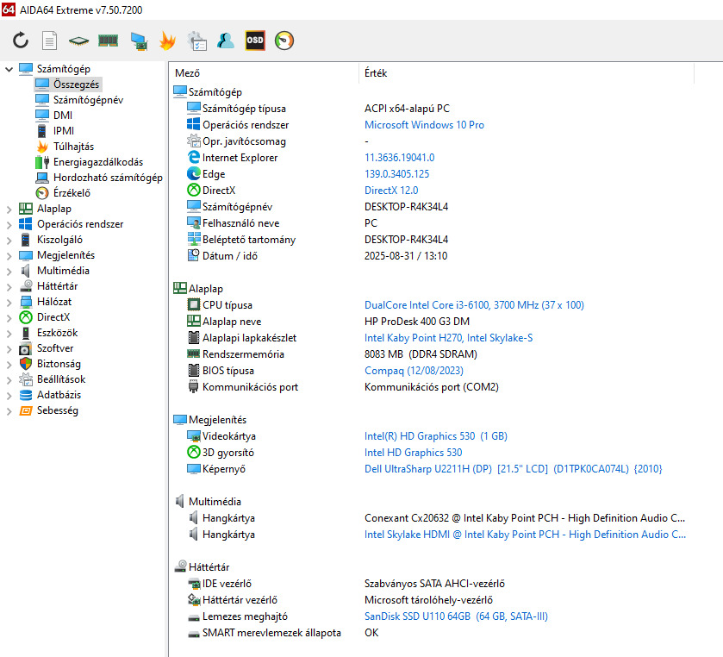Expand the Háttértár tree branch
The width and height of the screenshot is (723, 657).
(x=9, y=286)
